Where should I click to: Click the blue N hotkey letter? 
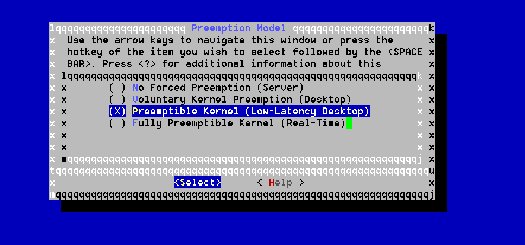(135, 88)
